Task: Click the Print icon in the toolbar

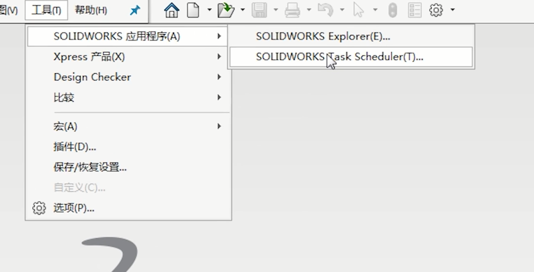Action: click(x=292, y=10)
